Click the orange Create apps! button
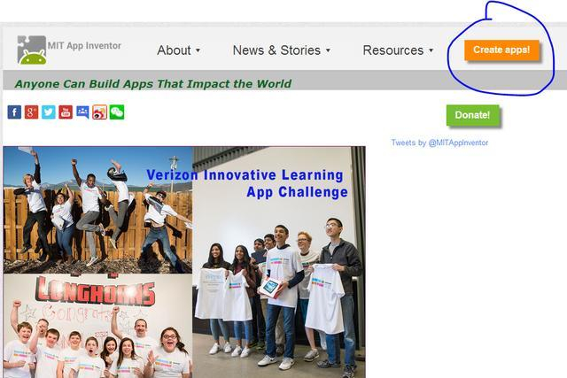This screenshot has height=378, width=567. (x=501, y=50)
